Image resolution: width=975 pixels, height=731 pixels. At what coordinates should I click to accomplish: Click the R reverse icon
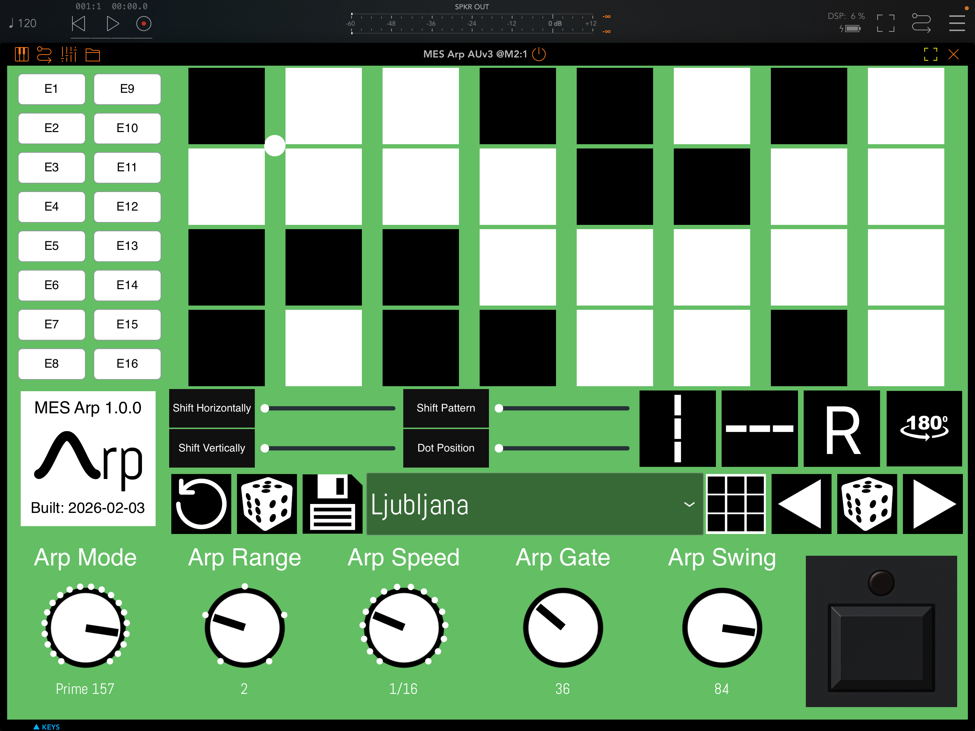[x=842, y=429]
